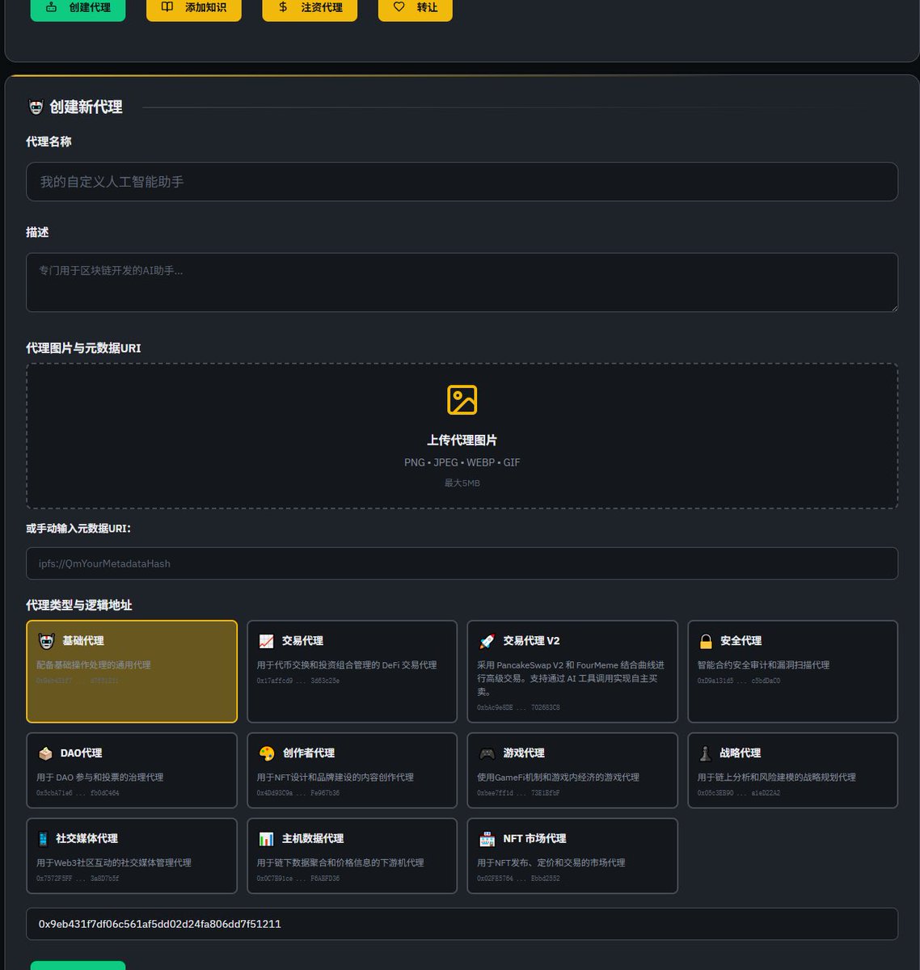Click into the 描述 textarea
920x970 pixels.
tap(462, 282)
